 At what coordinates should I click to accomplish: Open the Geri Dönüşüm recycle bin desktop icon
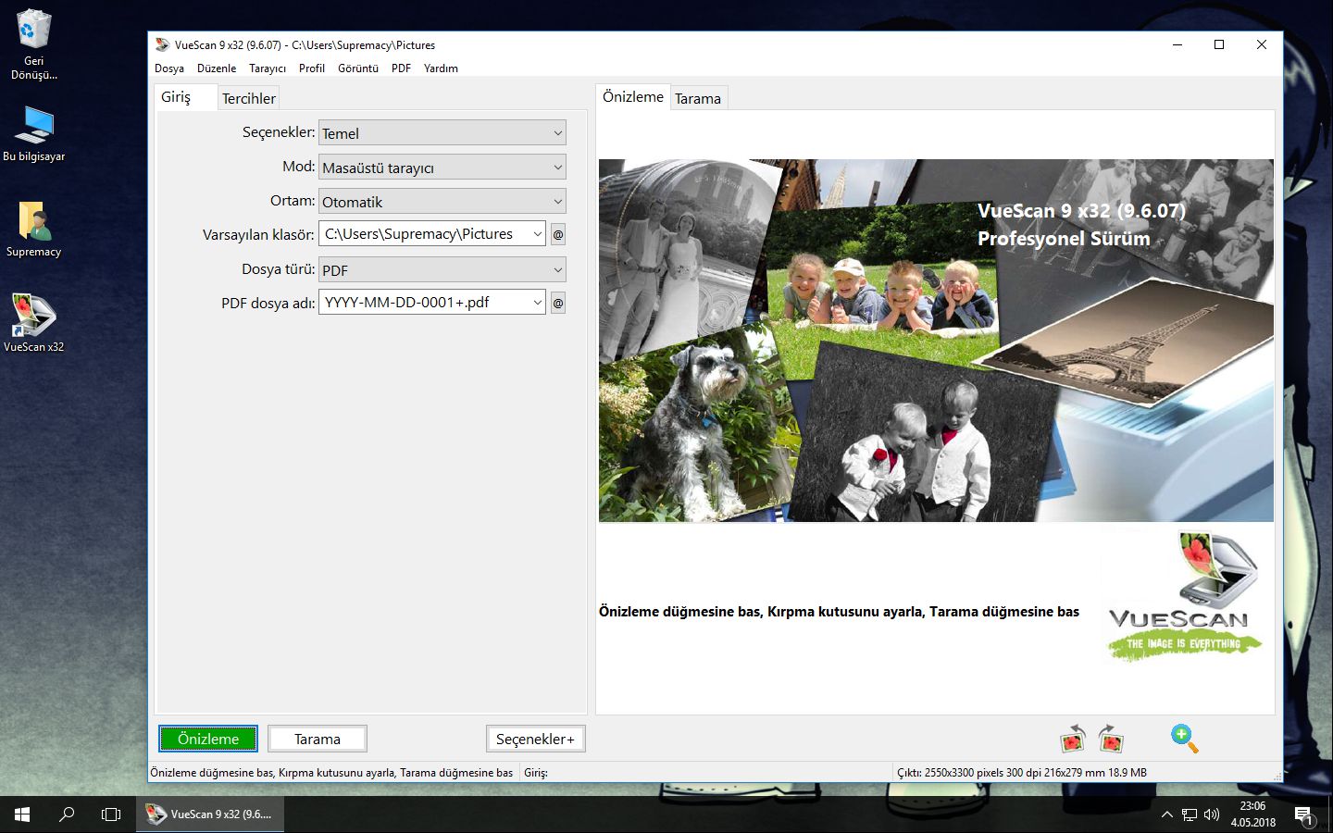coord(34,44)
